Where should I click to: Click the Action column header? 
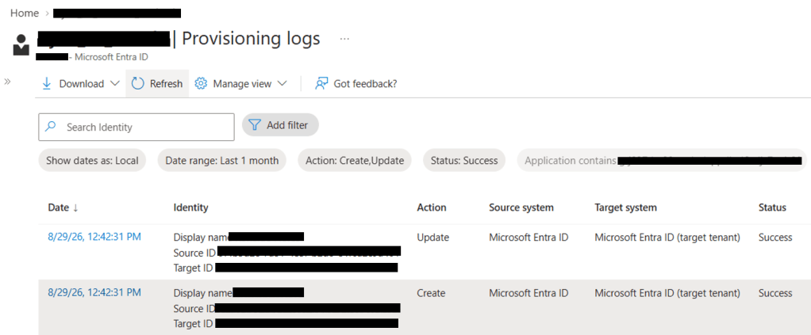pos(432,207)
